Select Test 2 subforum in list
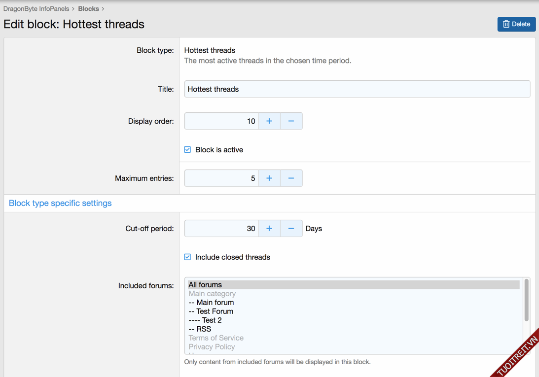539x377 pixels. [x=205, y=320]
